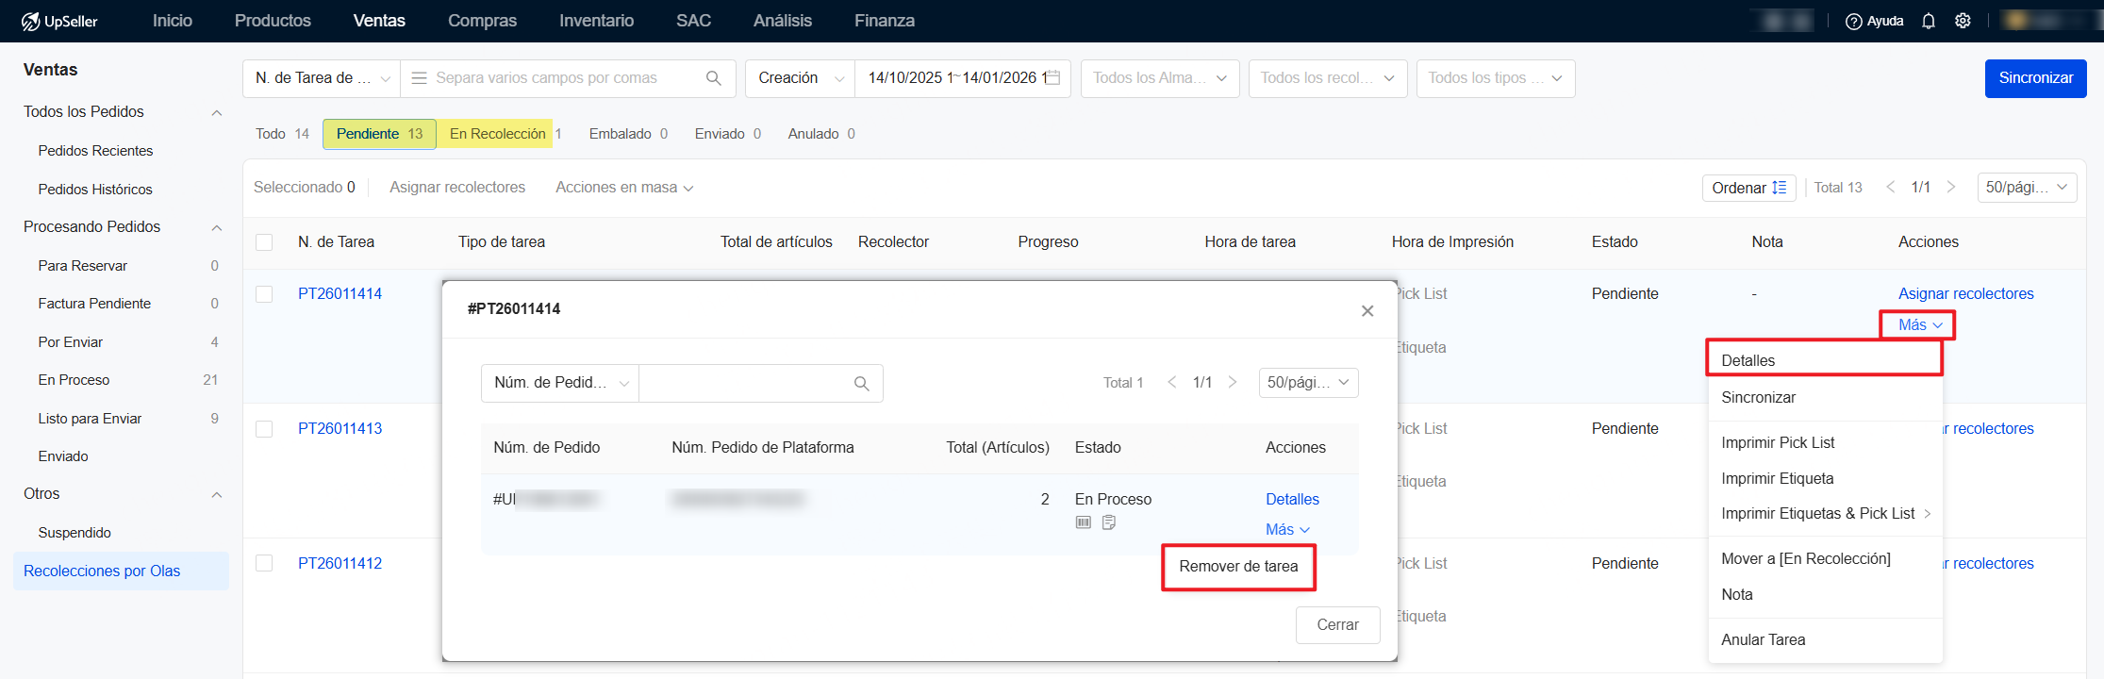
Task: Click Asignar recolectores for PT26011414
Action: 1965,294
